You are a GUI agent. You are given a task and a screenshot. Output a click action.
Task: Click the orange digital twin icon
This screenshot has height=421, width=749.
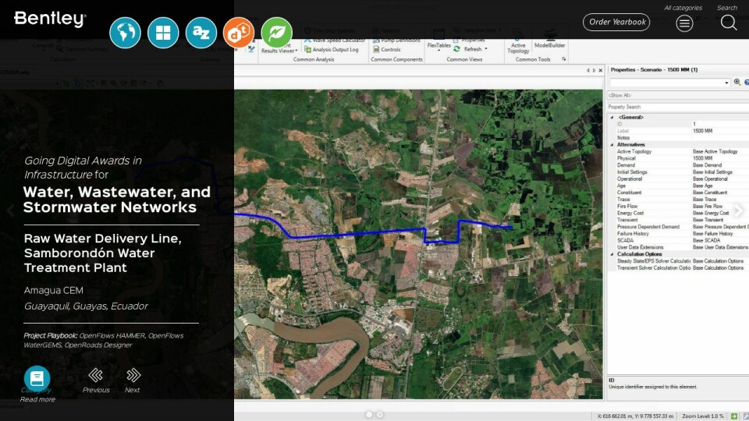[239, 33]
